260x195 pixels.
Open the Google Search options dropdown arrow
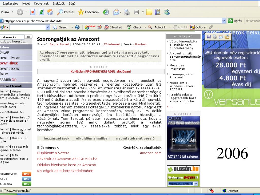click(72, 27)
